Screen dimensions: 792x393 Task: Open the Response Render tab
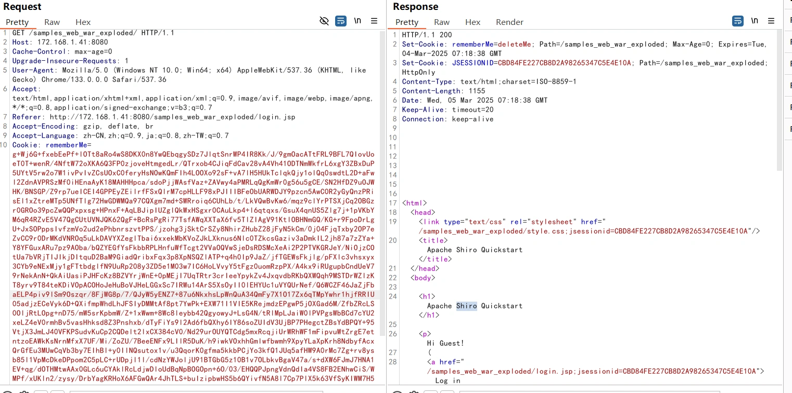[509, 22]
